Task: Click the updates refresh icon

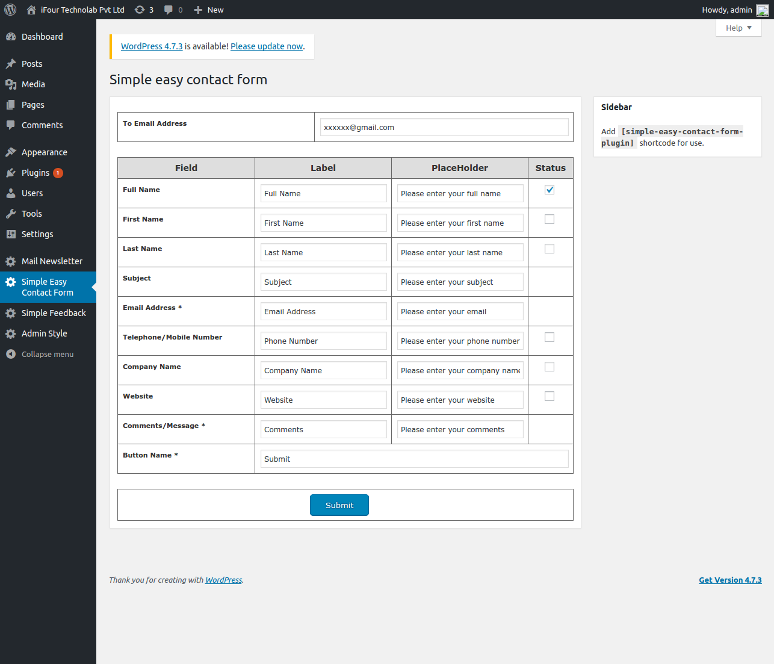Action: [140, 10]
